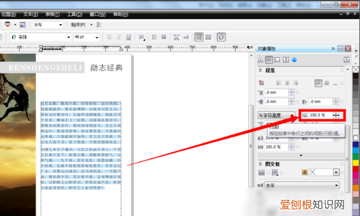Open the 48 pt font size dropdown
The width and height of the screenshot is (360, 216).
(97, 37)
